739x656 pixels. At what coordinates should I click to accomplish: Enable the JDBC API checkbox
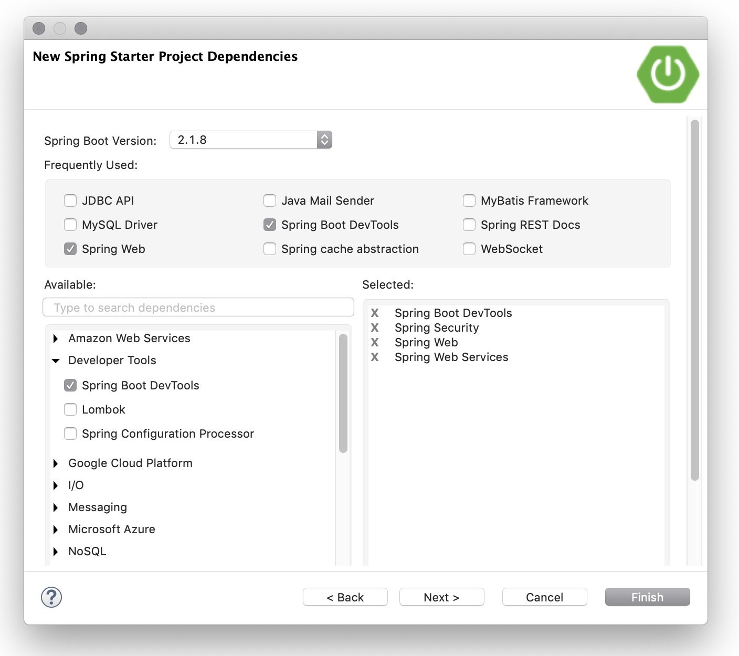click(x=70, y=200)
